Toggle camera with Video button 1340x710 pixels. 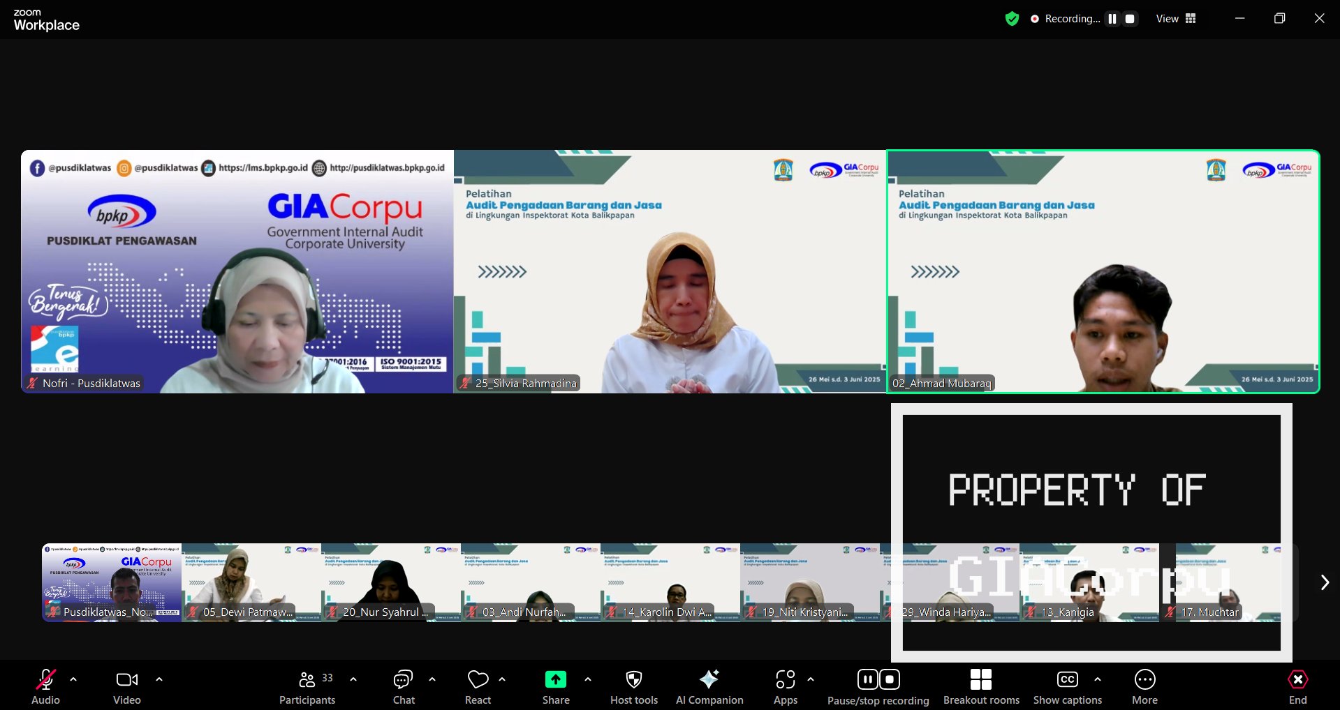[127, 687]
